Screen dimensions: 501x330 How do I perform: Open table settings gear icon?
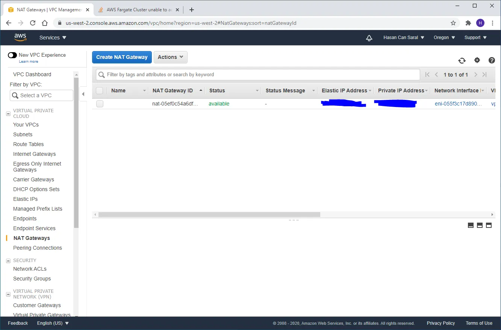(x=477, y=60)
